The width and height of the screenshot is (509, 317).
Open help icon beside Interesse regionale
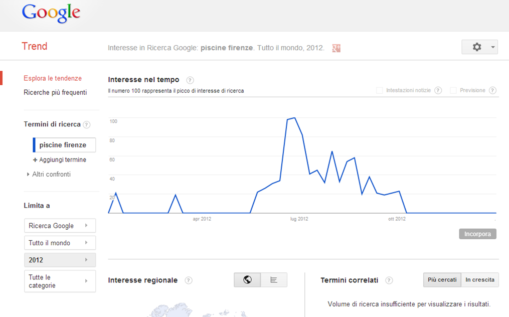[x=188, y=280]
